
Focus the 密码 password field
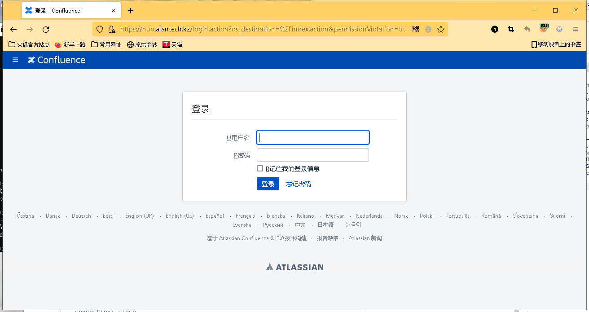[x=313, y=155]
